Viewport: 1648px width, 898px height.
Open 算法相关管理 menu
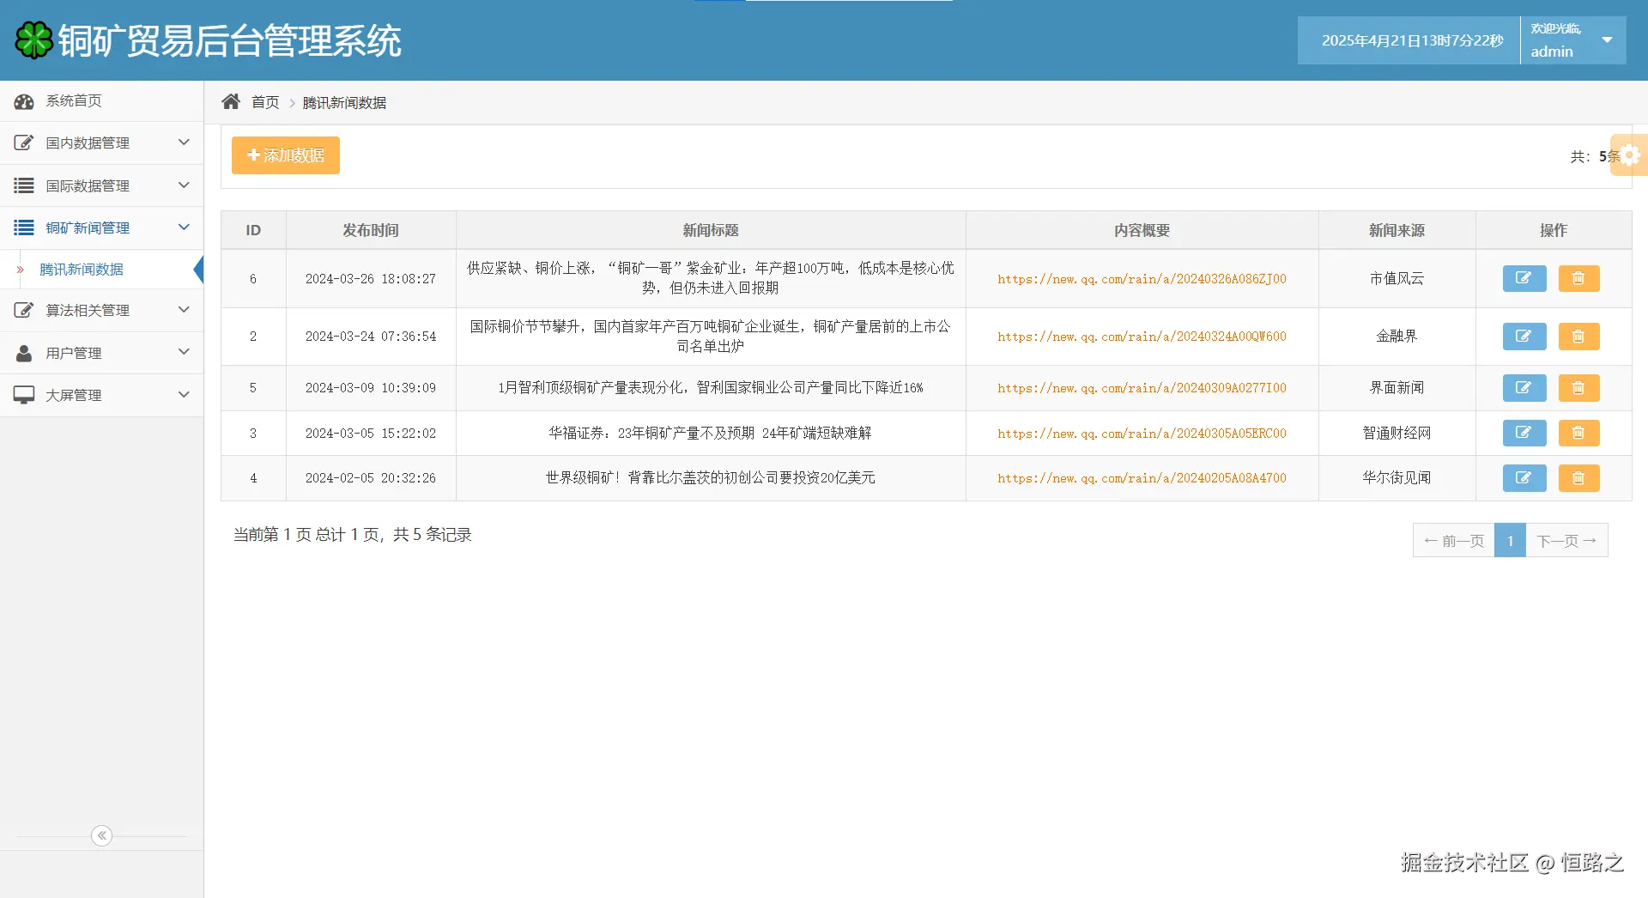pos(101,310)
